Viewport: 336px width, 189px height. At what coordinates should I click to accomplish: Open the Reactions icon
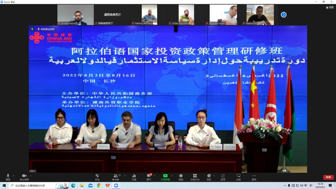pyautogui.click(x=209, y=177)
